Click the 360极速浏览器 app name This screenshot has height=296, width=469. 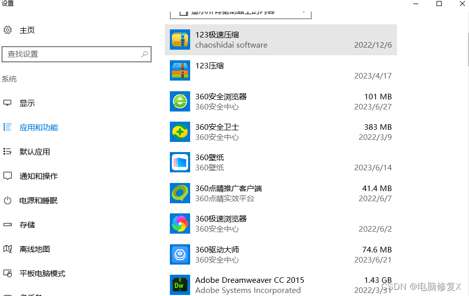point(221,219)
